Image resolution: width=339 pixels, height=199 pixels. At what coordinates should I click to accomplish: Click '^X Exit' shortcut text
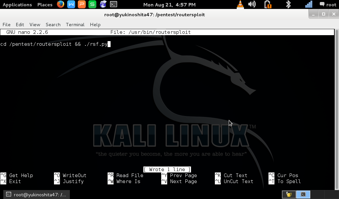pyautogui.click(x=11, y=181)
